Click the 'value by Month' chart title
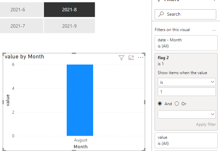The image size is (220, 151). tap(24, 57)
